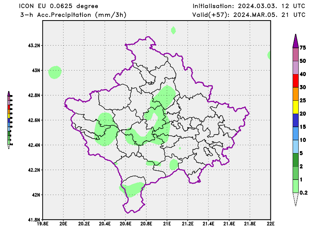The height and width of the screenshot is (249, 322).
Task: Click the "Initialisation: 2024.03.03. 12 UTC" text
Action: [x=249, y=6]
